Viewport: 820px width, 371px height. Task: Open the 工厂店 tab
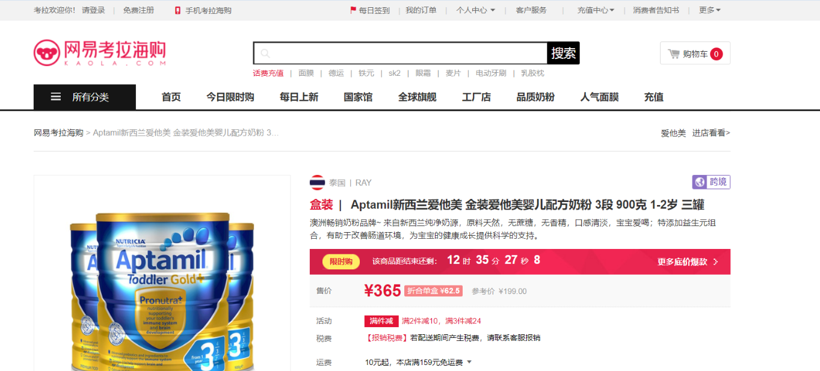click(x=476, y=97)
